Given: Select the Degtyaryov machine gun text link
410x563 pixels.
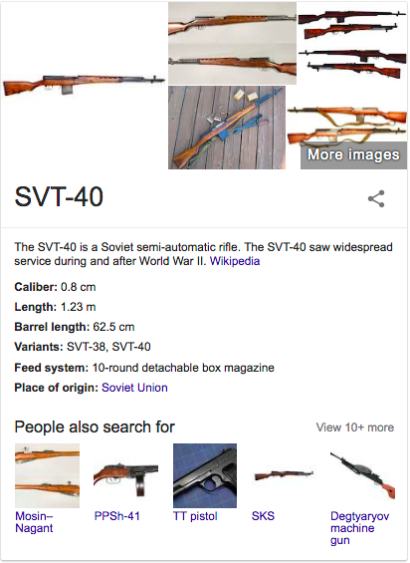Looking at the screenshot, I should pyautogui.click(x=359, y=528).
